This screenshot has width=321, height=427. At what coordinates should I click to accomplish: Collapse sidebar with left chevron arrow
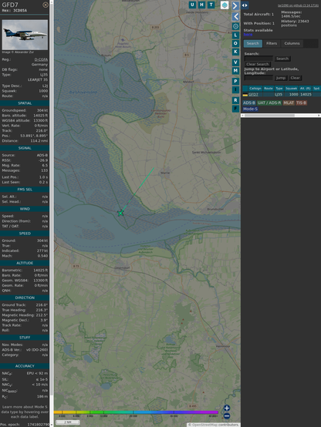coord(235,17)
